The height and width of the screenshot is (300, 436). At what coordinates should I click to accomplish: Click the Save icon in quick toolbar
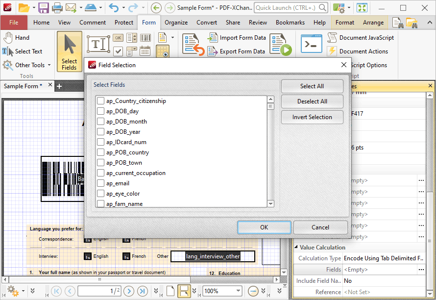click(x=44, y=8)
